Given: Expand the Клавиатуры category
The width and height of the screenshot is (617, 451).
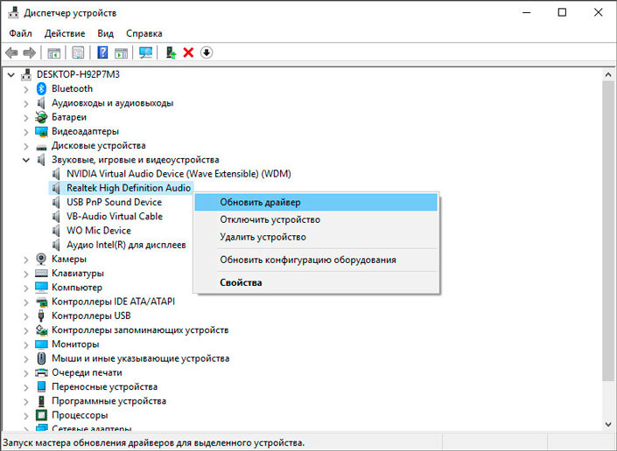Looking at the screenshot, I should [x=26, y=274].
